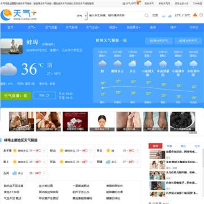
Task: Click the 怀远 district name
Action: coord(53,162)
